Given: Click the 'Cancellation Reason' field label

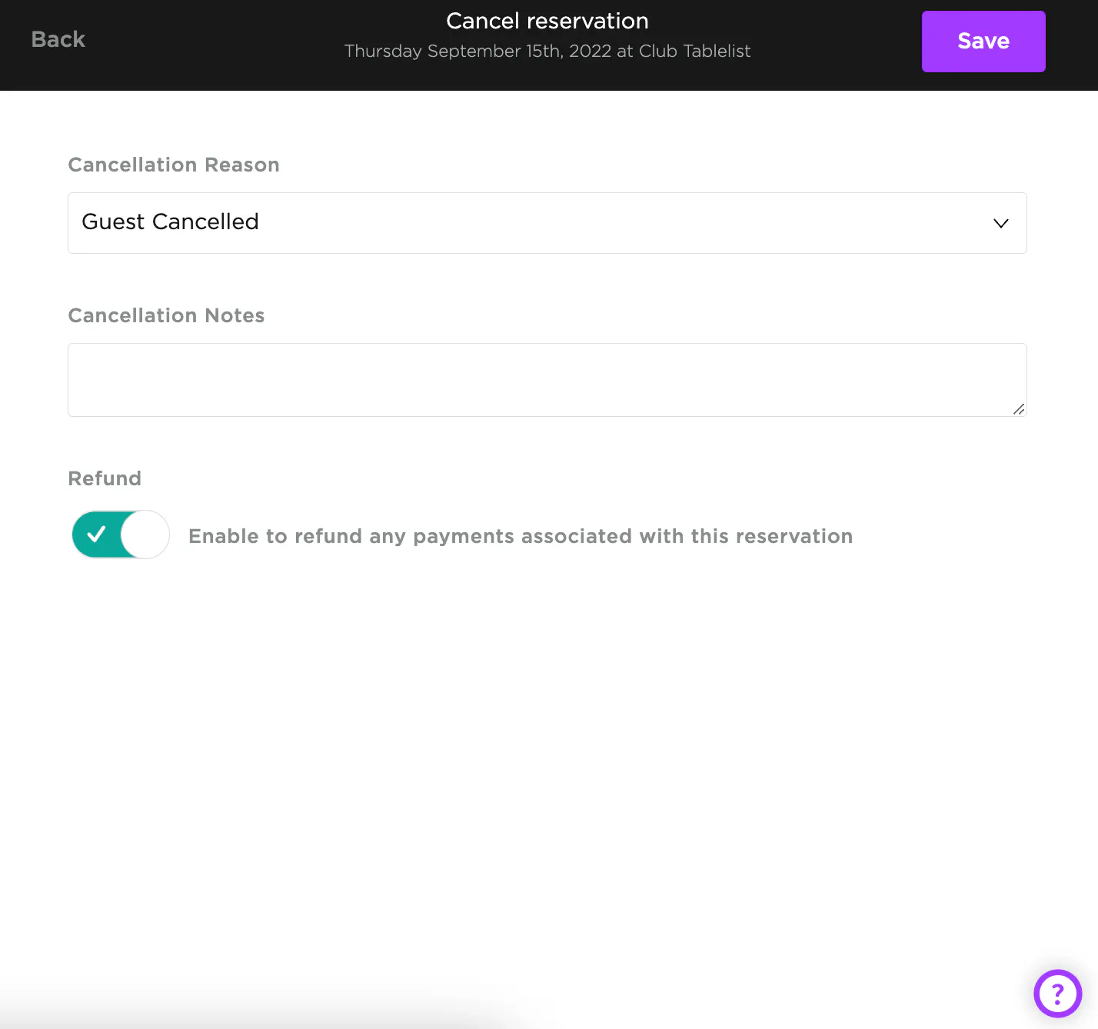Looking at the screenshot, I should point(174,165).
